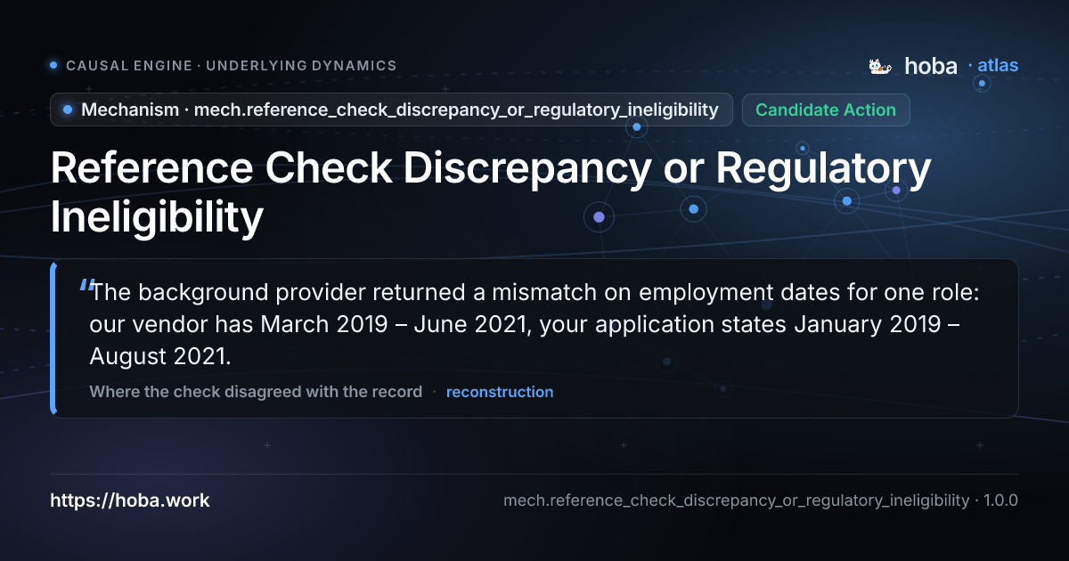The height and width of the screenshot is (561, 1069).
Task: Select the Reference Check Discrepancy title heading
Action: click(x=491, y=193)
